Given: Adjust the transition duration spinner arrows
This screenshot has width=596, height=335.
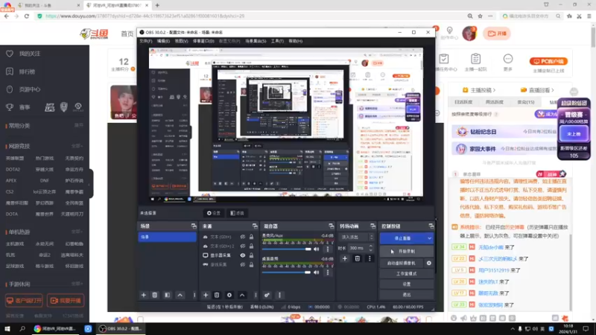Looking at the screenshot, I should (x=370, y=248).
